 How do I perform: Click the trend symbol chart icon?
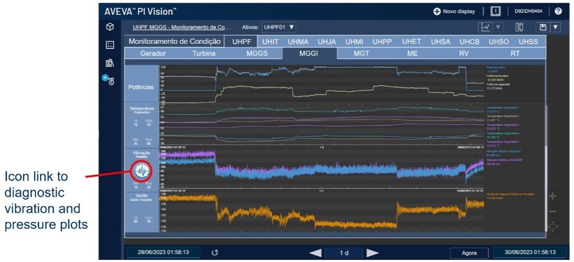484,27
